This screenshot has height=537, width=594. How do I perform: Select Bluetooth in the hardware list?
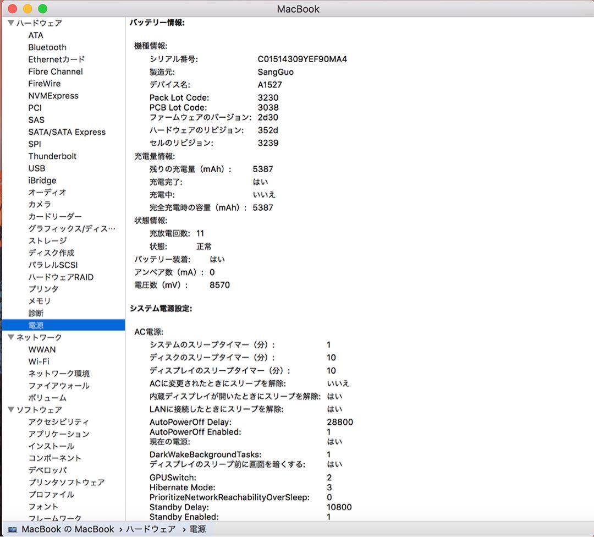47,47
